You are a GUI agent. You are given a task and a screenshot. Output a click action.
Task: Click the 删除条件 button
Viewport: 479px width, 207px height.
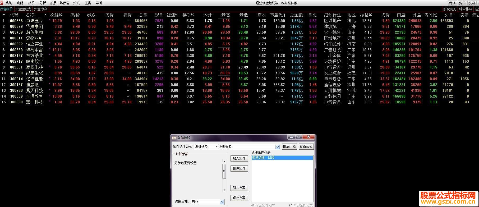point(239,168)
